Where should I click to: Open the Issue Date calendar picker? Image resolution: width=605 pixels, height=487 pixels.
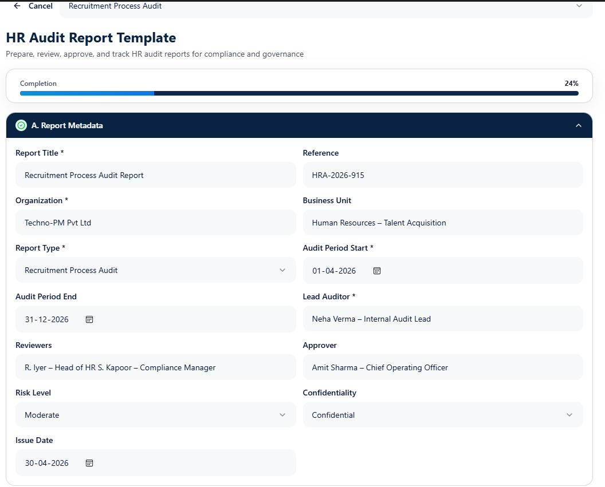tap(89, 463)
